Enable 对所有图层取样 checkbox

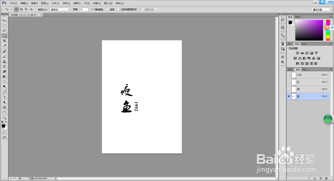tap(118, 9)
